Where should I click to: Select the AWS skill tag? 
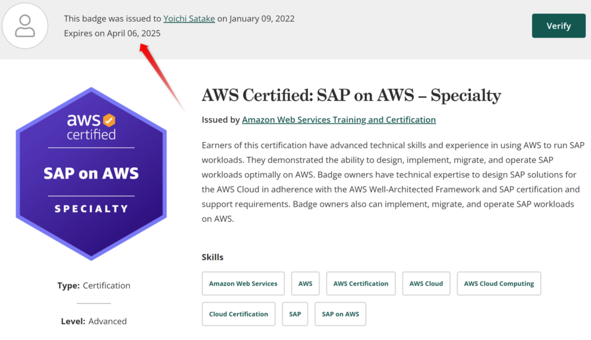click(x=306, y=284)
